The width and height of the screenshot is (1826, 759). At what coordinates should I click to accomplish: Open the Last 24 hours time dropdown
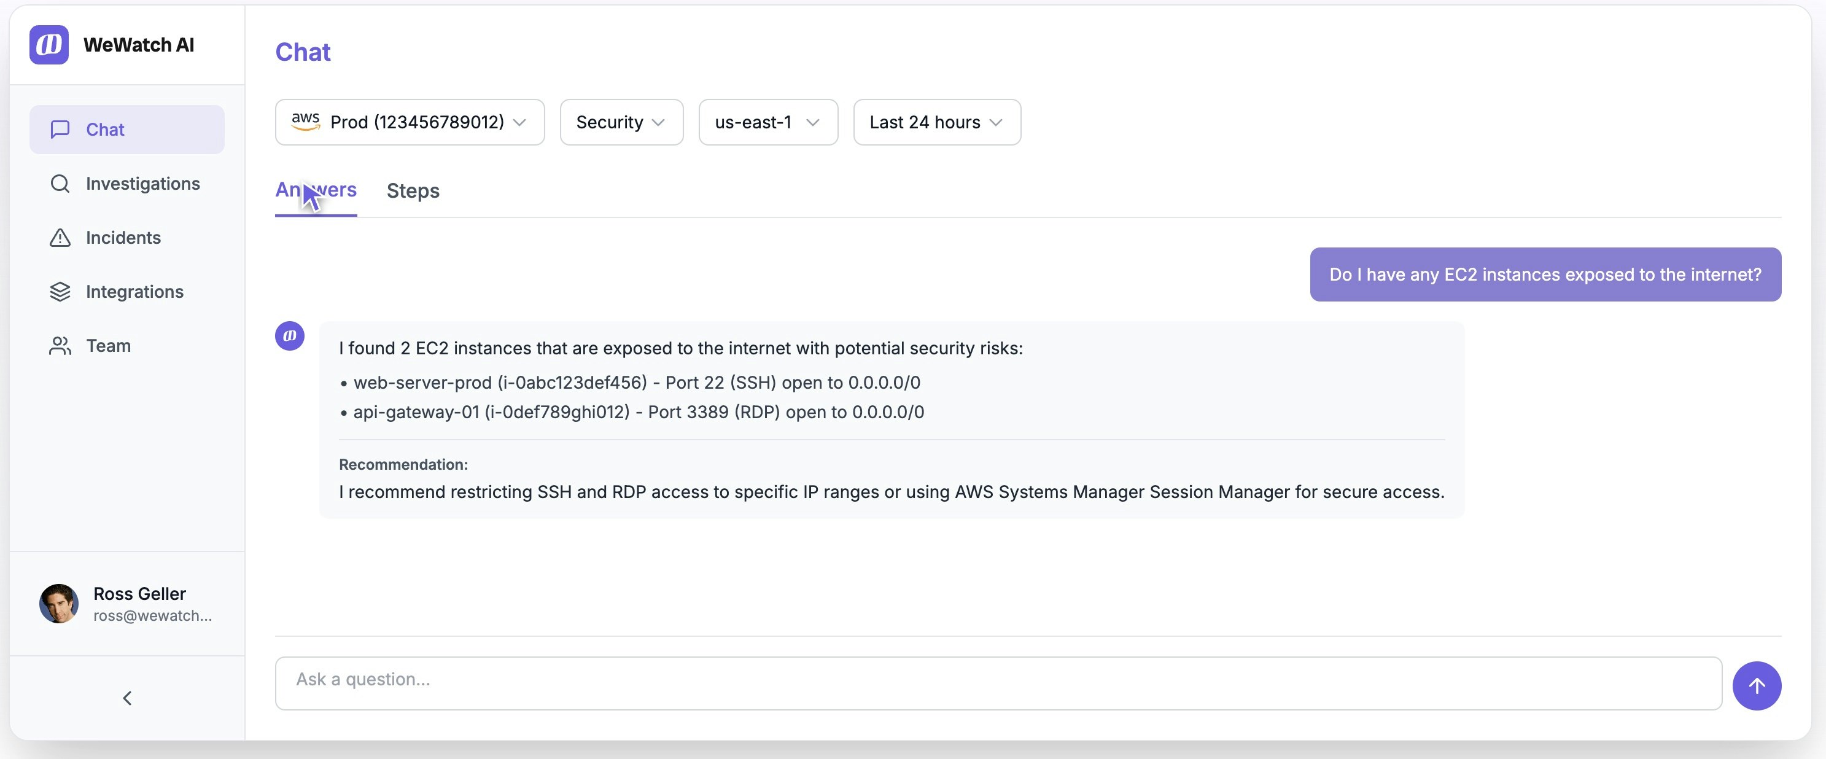pyautogui.click(x=936, y=122)
